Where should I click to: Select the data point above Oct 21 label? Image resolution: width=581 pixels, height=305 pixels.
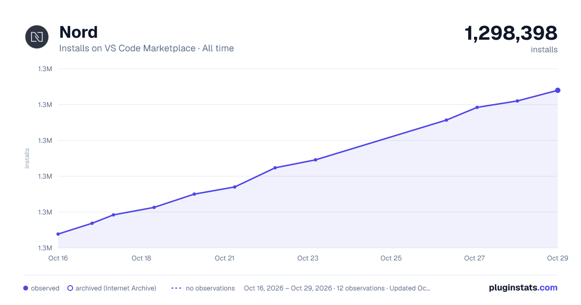pos(234,187)
